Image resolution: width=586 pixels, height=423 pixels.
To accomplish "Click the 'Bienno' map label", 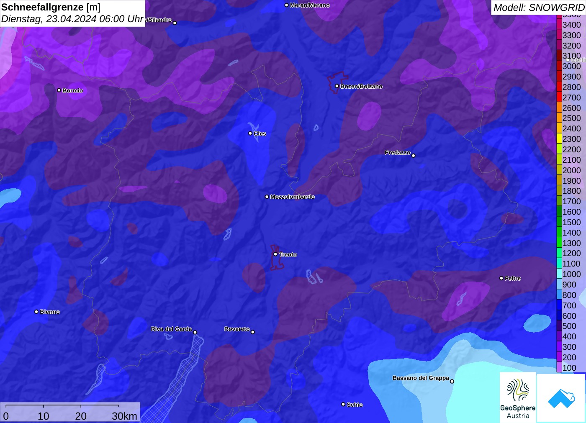I will click(x=50, y=312).
